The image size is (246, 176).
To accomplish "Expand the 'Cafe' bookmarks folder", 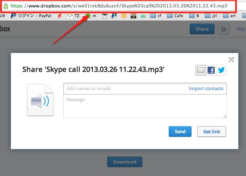I will [x=175, y=16].
